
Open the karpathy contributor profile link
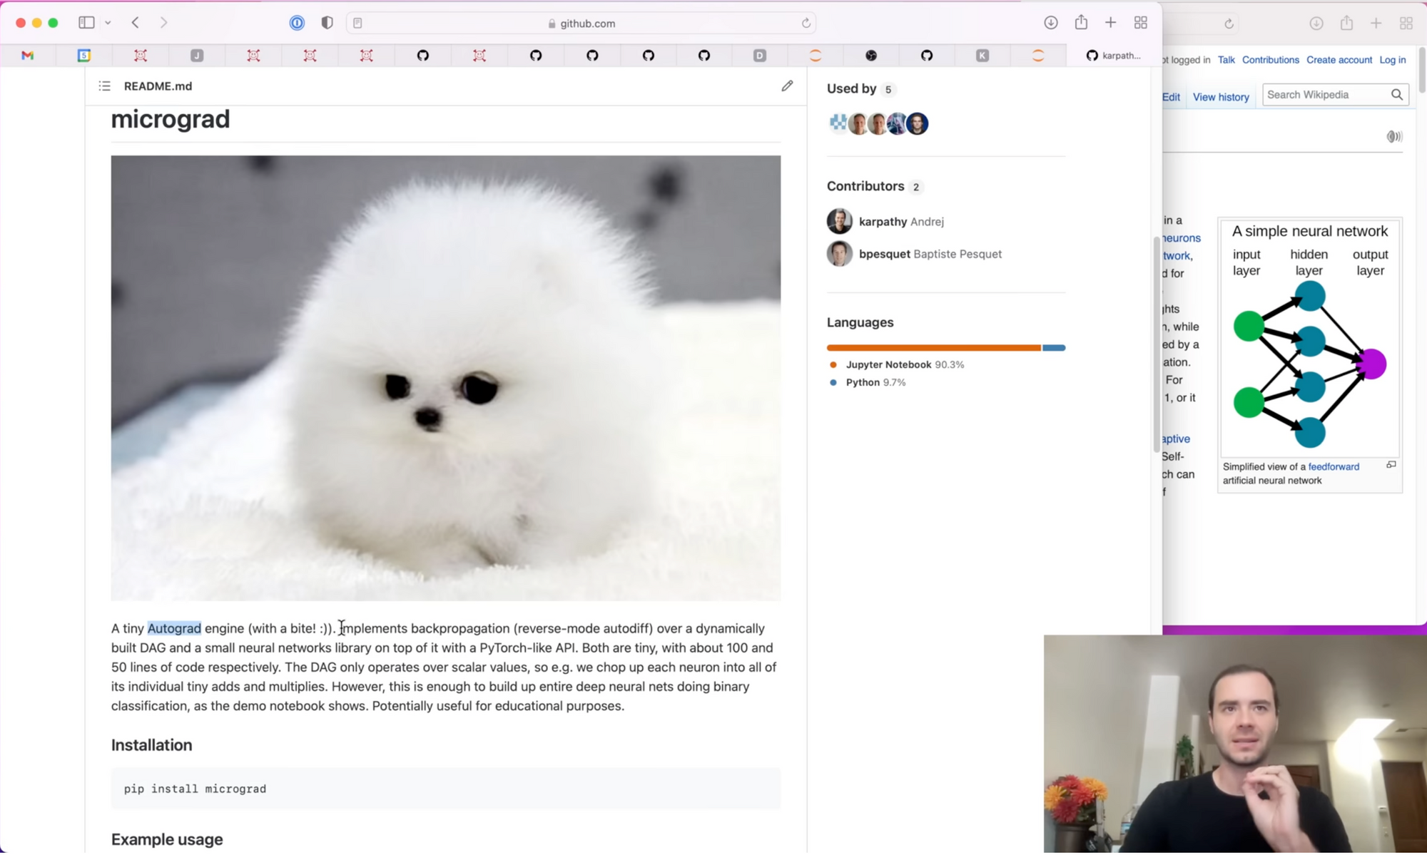coord(882,222)
